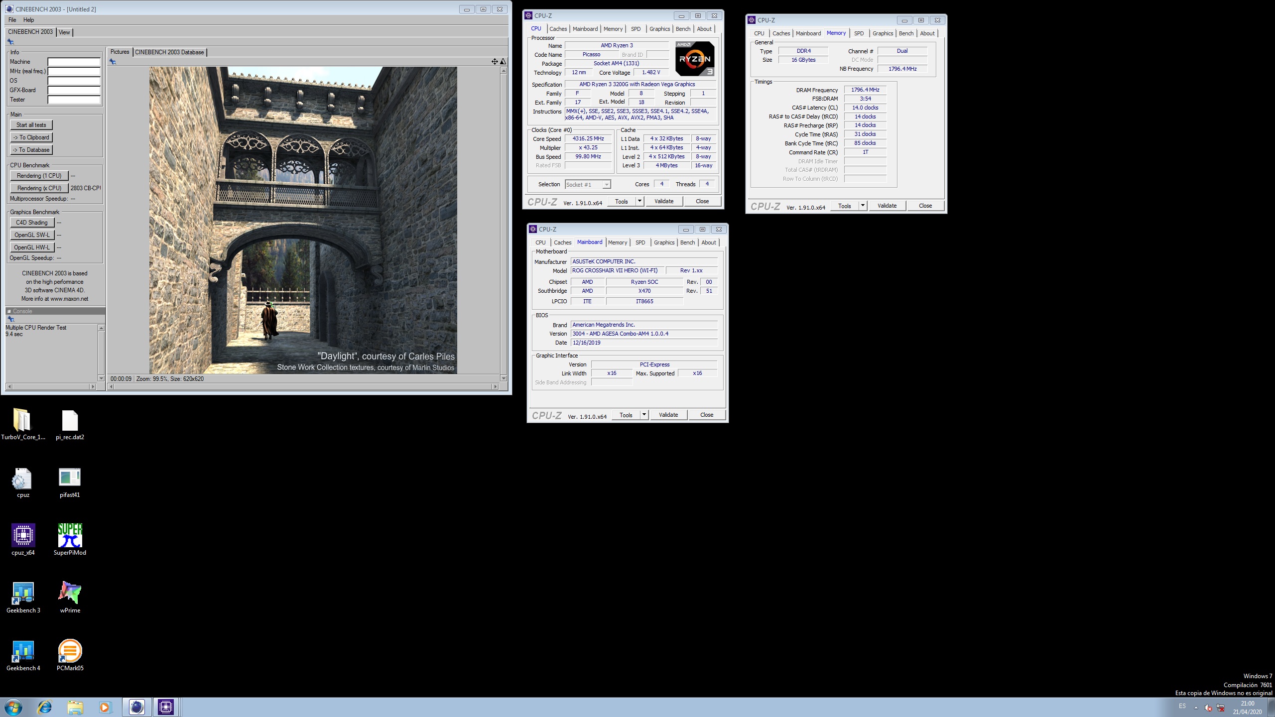Viewport: 1275px width, 717px height.
Task: Select the cpuz desktop icon
Action: (22, 482)
